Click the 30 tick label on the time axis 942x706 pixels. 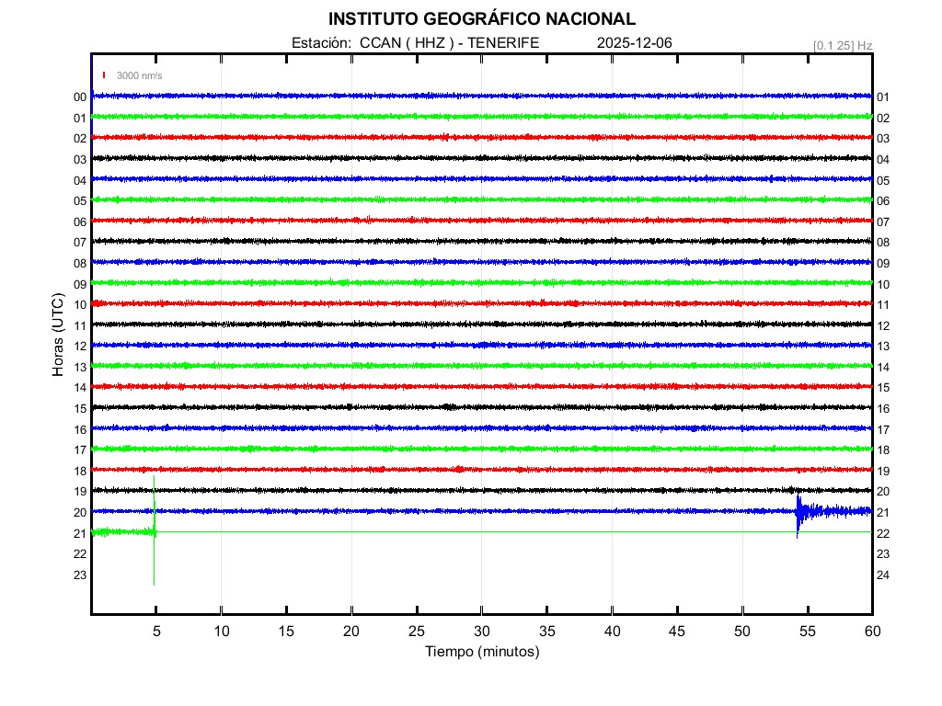[x=481, y=631]
